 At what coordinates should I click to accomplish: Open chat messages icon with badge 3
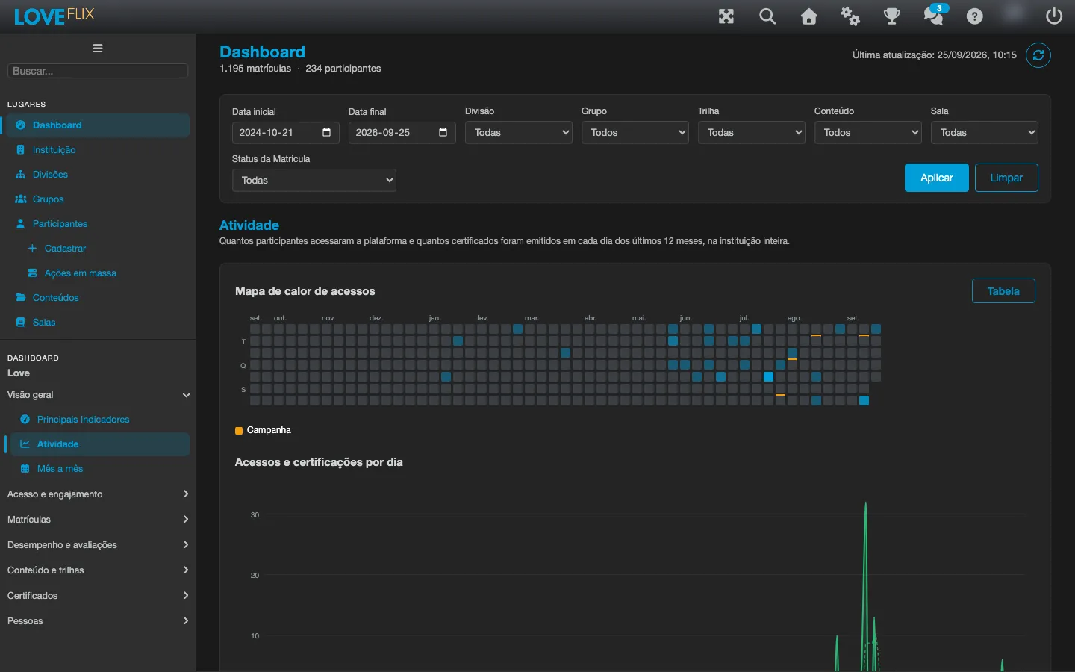pos(934,15)
